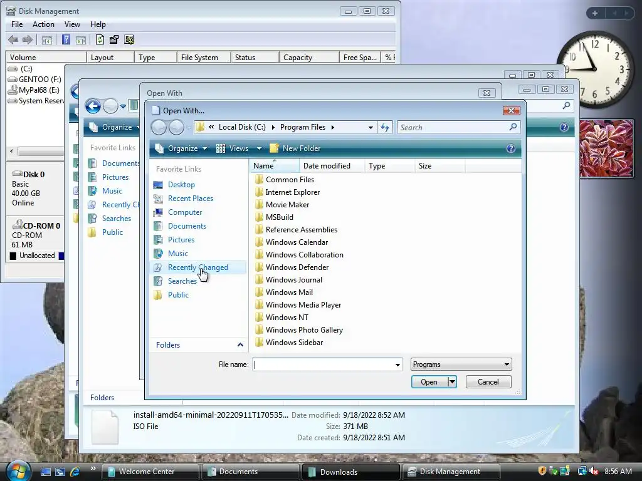Click Refresh icon in Disk Management toolbar

coord(100,39)
